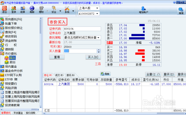This screenshot has height=115, width=186.
Task: Open the 系统 system tools icon
Action: pos(67,10)
